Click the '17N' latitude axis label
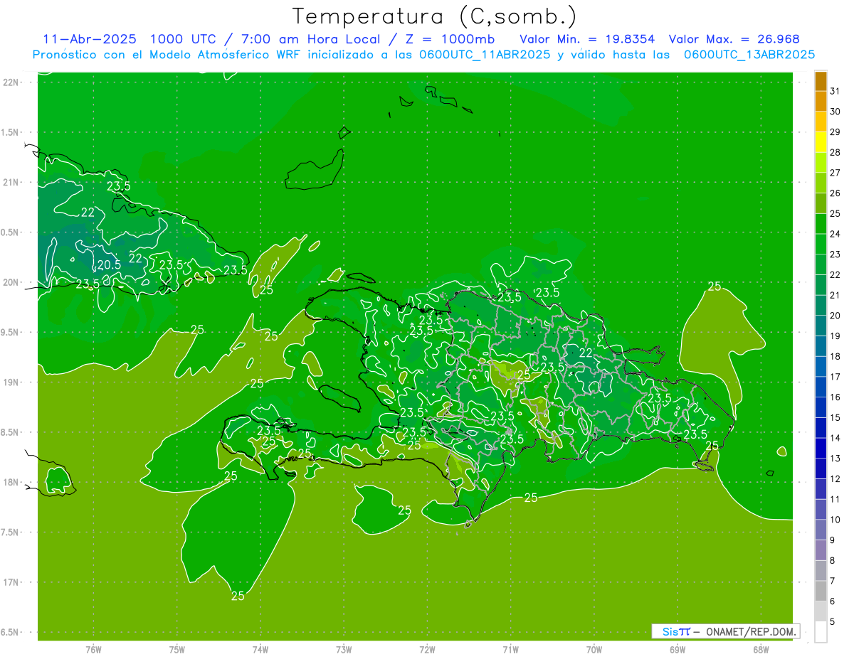The image size is (854, 659). 11,583
